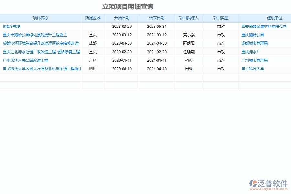
Task: Open the 地铁3号线 project details
Action: click(x=12, y=26)
